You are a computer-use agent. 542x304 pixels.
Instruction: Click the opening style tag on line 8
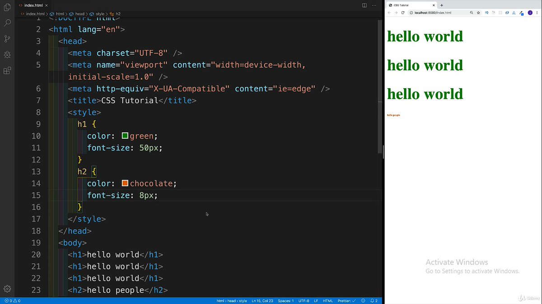pyautogui.click(x=84, y=112)
